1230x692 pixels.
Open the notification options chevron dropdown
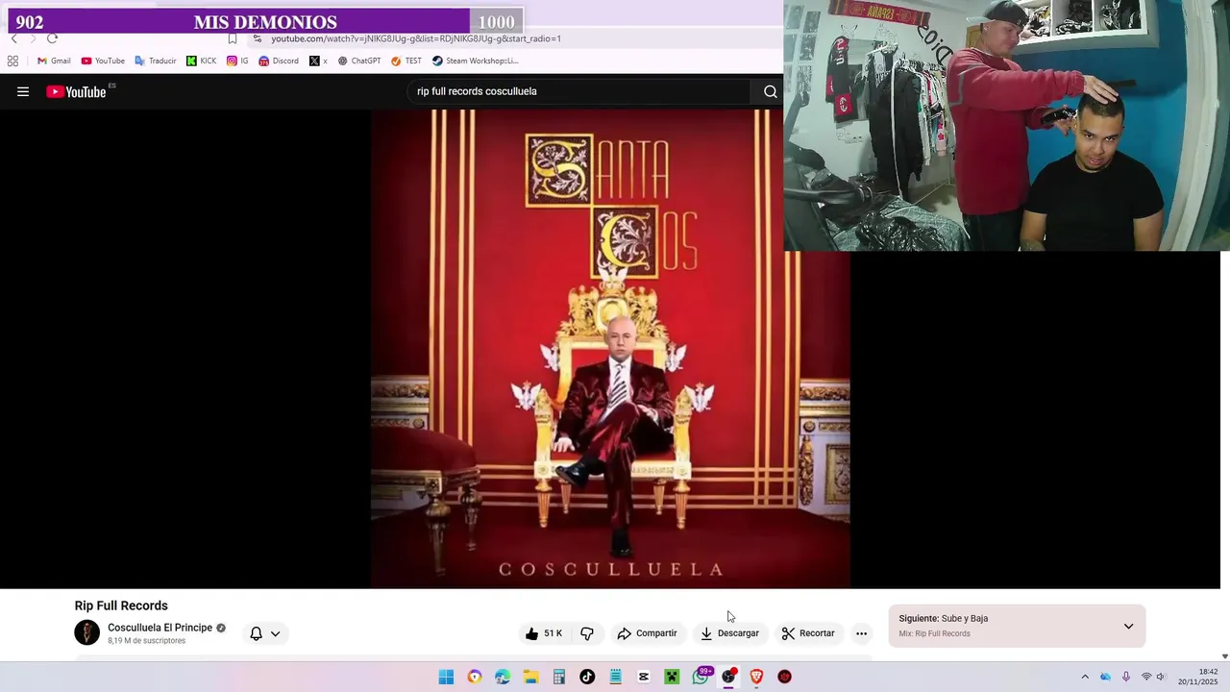point(275,633)
